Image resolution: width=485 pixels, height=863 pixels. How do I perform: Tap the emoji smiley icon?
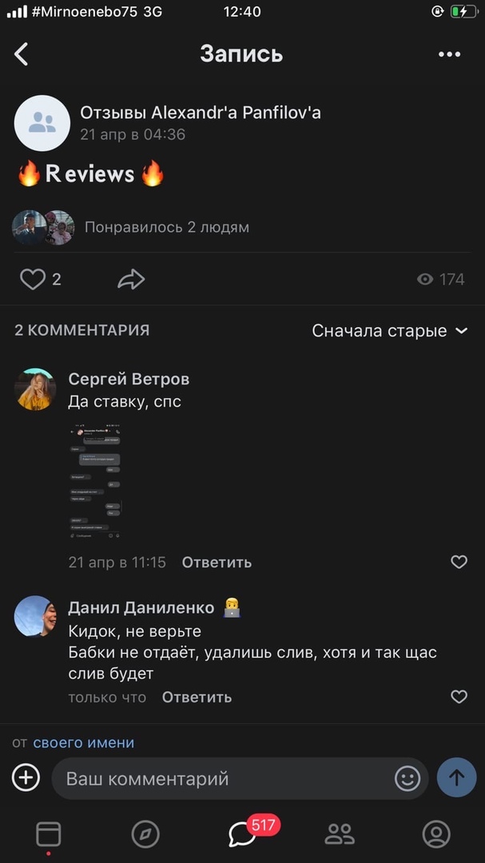(x=407, y=777)
